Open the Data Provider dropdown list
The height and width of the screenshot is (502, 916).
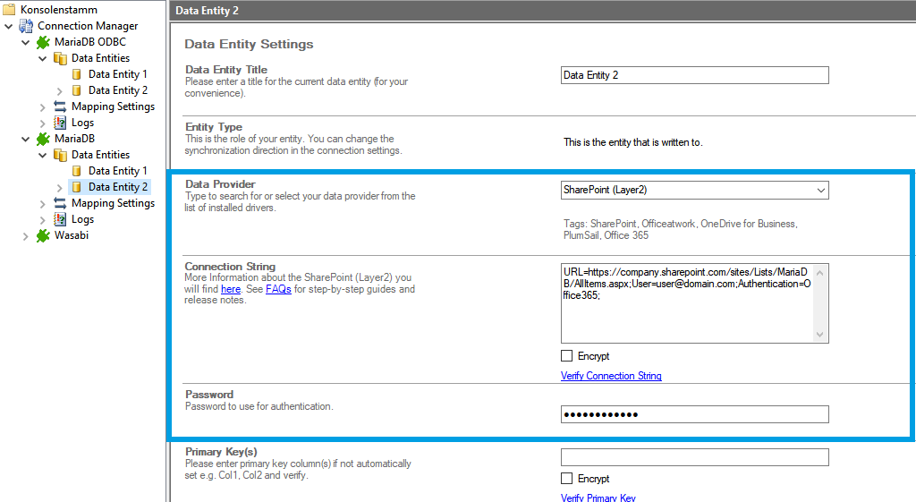[820, 190]
